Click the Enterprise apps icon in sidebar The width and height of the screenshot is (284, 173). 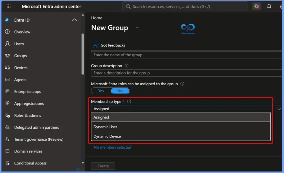point(7,91)
